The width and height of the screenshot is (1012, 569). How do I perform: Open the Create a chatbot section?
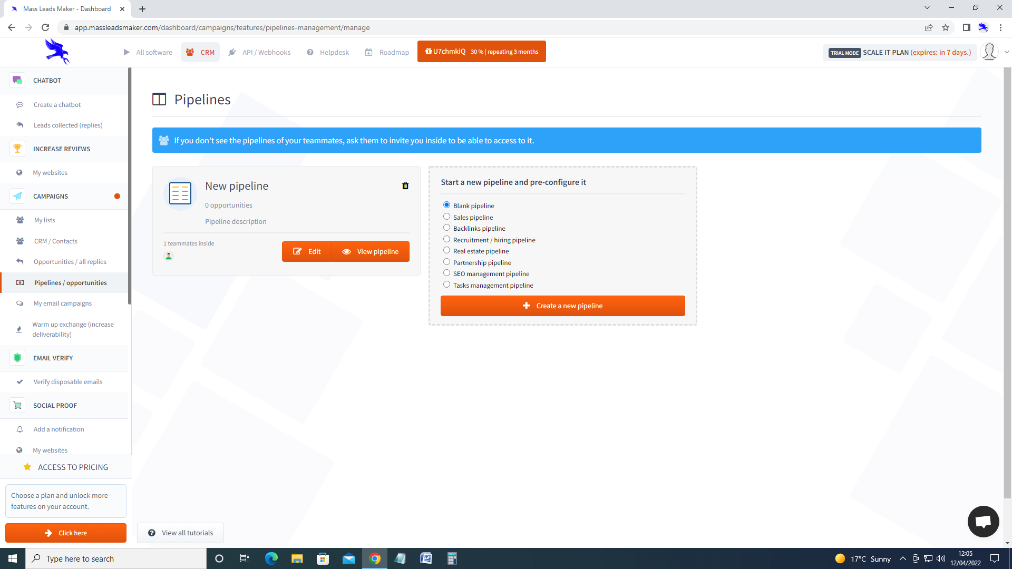(x=57, y=104)
